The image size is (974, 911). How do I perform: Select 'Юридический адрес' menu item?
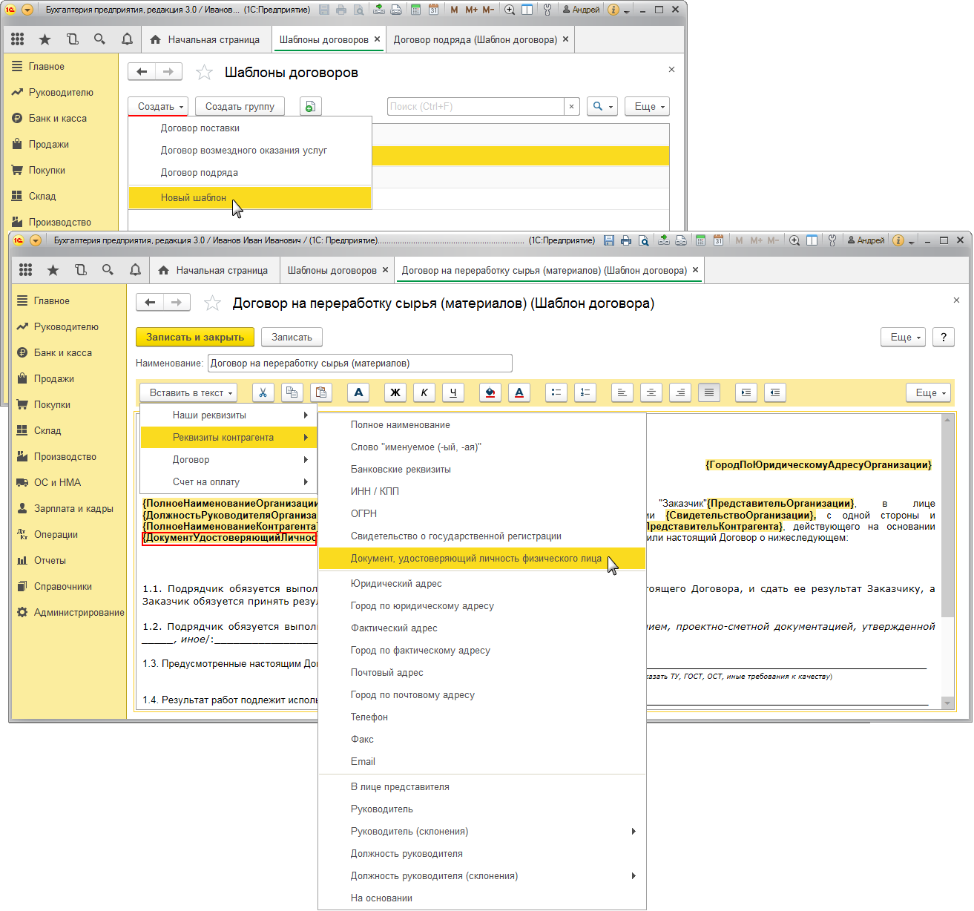click(482, 584)
